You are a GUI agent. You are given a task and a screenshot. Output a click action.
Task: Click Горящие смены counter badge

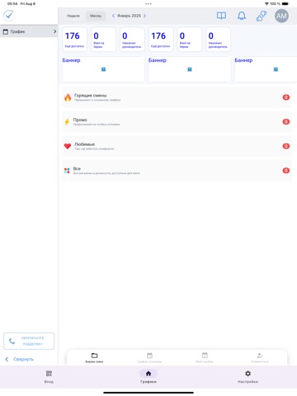tap(286, 97)
